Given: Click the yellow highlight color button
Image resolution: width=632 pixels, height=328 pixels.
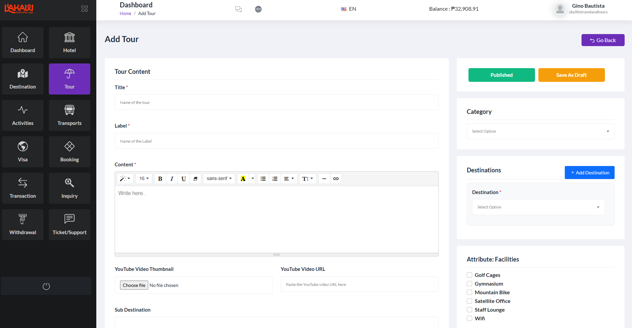Looking at the screenshot, I should click(243, 179).
